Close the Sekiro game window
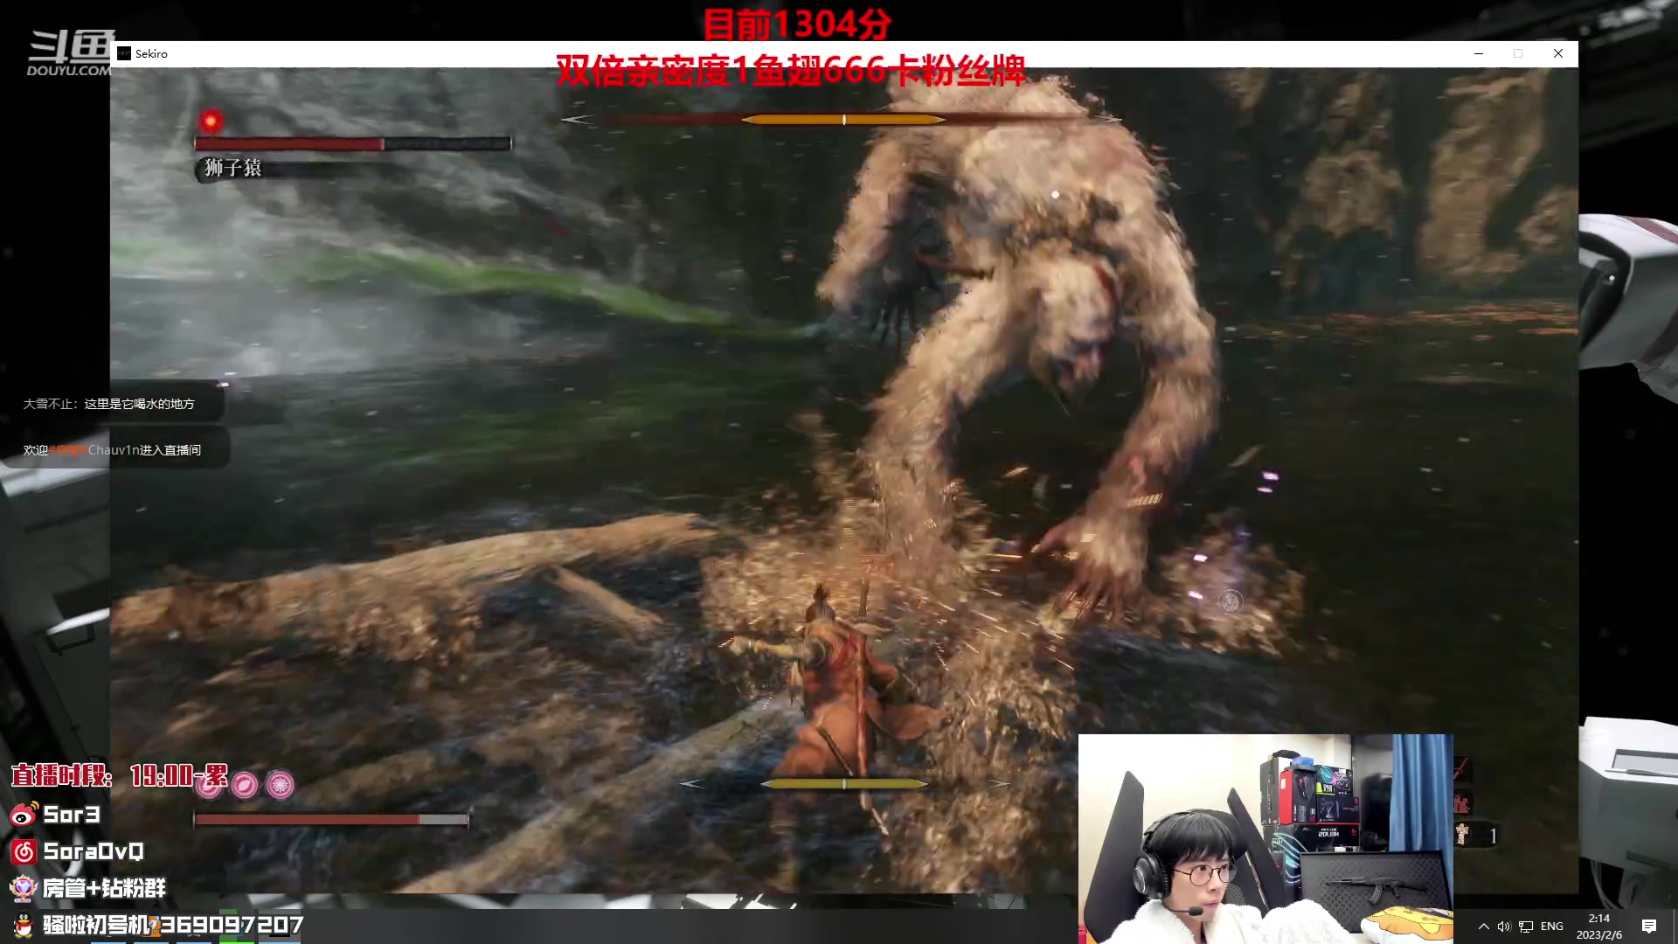The height and width of the screenshot is (944, 1678). click(1557, 53)
